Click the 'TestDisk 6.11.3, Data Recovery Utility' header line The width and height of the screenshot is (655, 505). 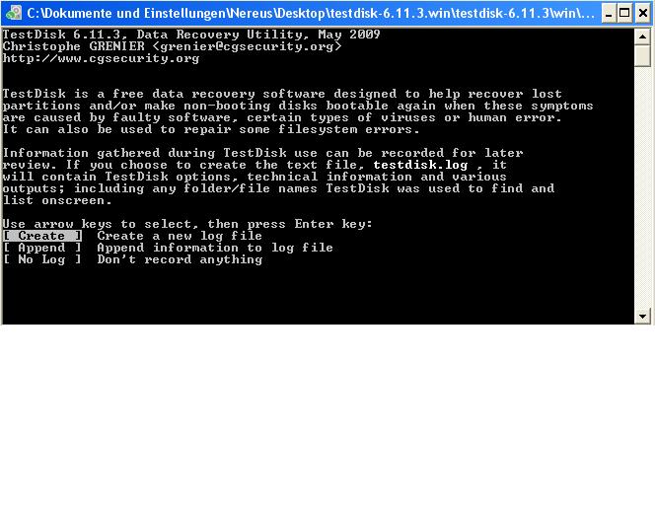coord(191,35)
